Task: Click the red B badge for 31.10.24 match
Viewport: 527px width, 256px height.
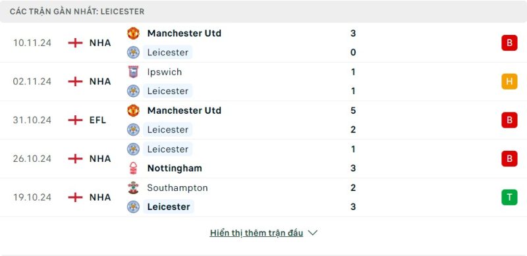Action: point(509,120)
